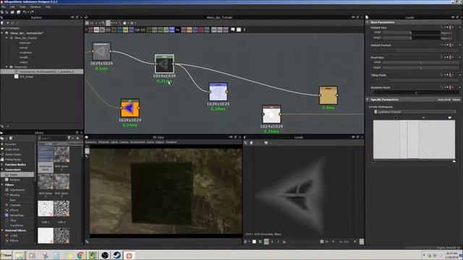The image size is (463, 260).
Task: Click the Chrome icon in taskbar
Action: (80, 255)
